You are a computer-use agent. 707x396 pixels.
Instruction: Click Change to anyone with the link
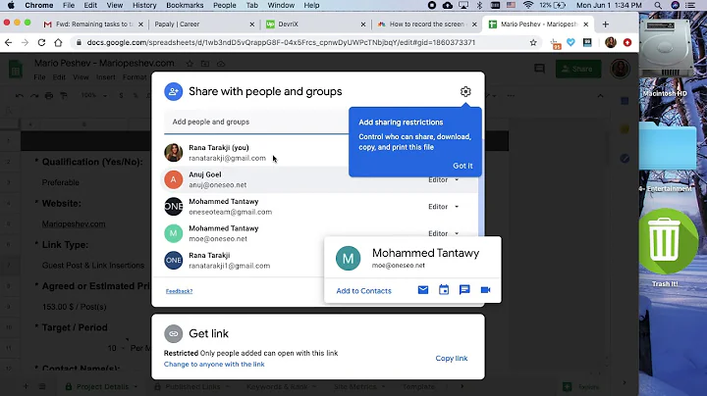214,364
